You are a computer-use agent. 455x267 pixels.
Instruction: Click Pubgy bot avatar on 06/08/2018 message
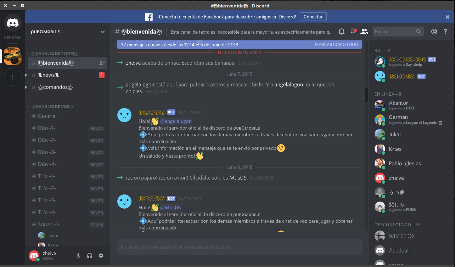pyautogui.click(x=124, y=201)
